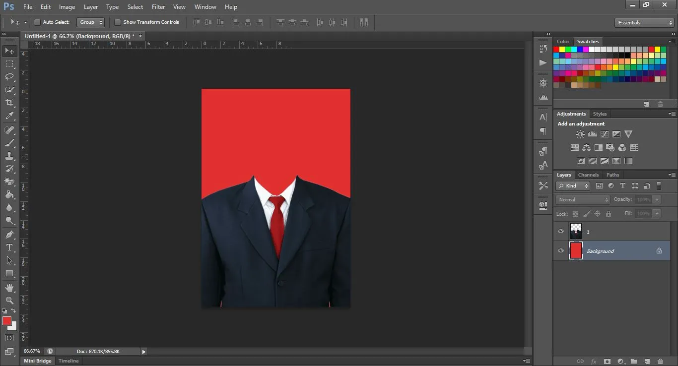This screenshot has height=366, width=678.
Task: Enable the Auto-Select checkbox
Action: click(37, 22)
